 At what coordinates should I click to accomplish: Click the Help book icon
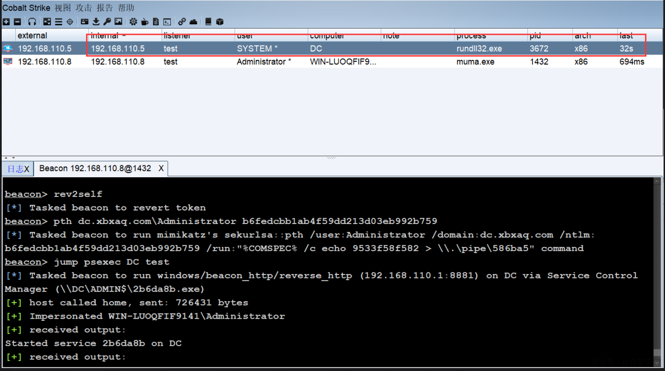[x=208, y=22]
